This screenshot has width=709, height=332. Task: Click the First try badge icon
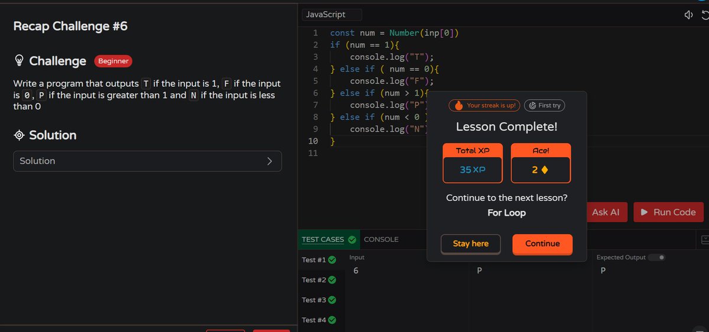[532, 105]
